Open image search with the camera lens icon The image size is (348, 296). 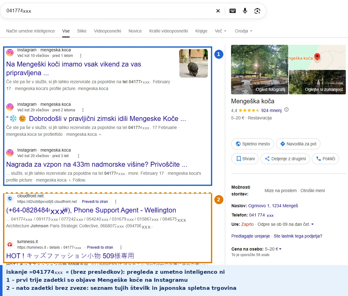click(x=257, y=11)
